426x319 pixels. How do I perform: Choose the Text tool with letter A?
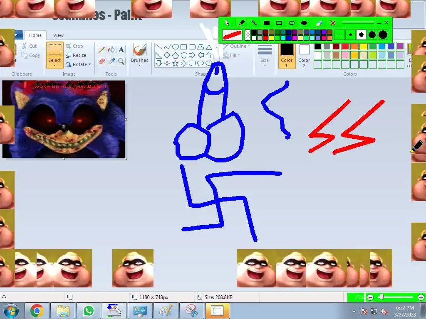pos(121,50)
